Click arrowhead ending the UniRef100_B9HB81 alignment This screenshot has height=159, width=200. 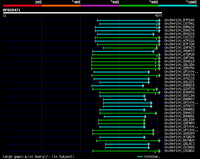point(145,117)
